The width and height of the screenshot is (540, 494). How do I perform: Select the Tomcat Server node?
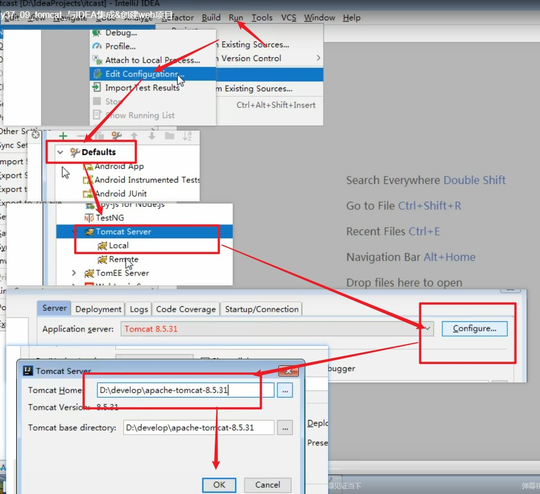click(x=123, y=232)
